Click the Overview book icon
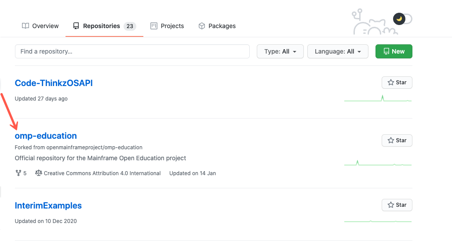Screen dimensions: 452x241 tap(26, 26)
